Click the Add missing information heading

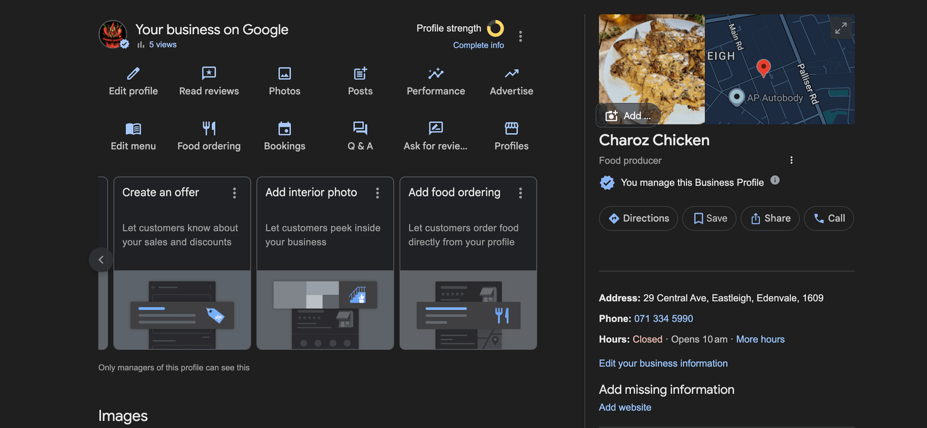[667, 390]
